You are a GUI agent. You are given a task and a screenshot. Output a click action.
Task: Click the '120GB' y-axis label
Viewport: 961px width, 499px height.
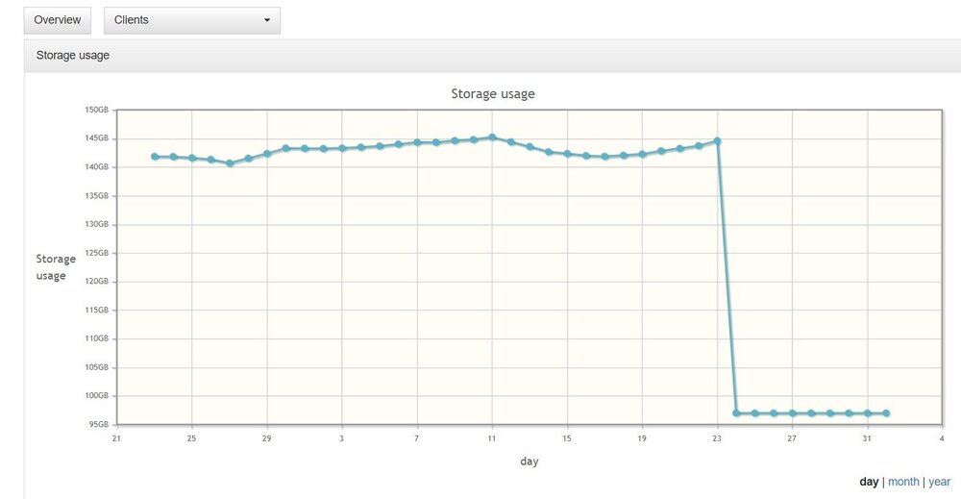click(96, 282)
